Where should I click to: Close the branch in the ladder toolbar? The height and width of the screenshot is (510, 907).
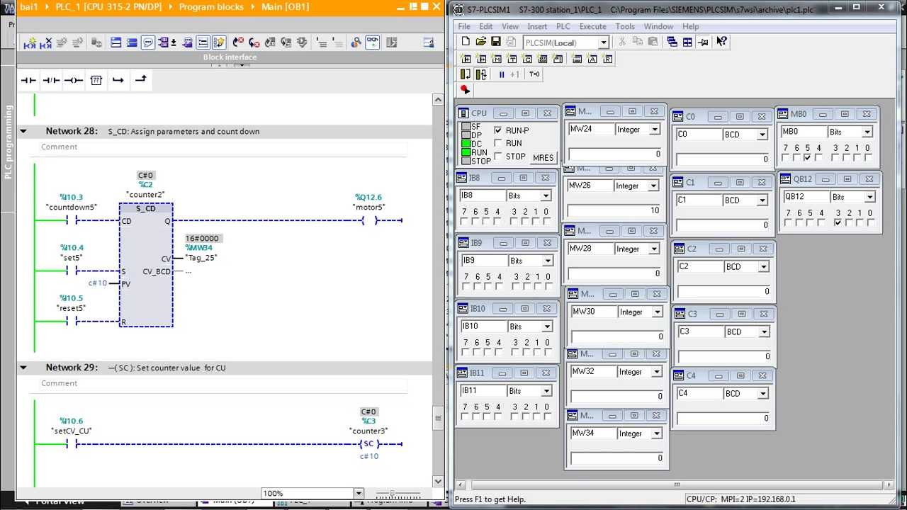[141, 79]
